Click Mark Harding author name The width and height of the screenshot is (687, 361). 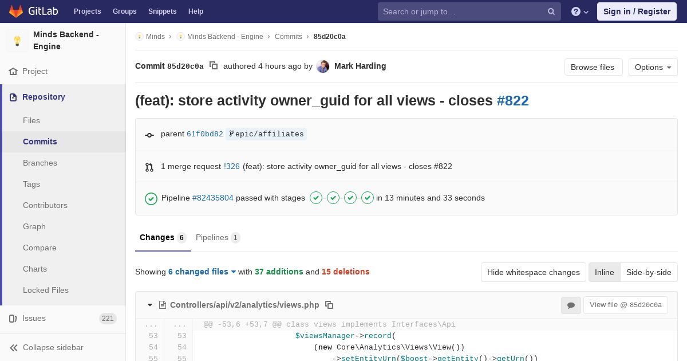click(360, 66)
